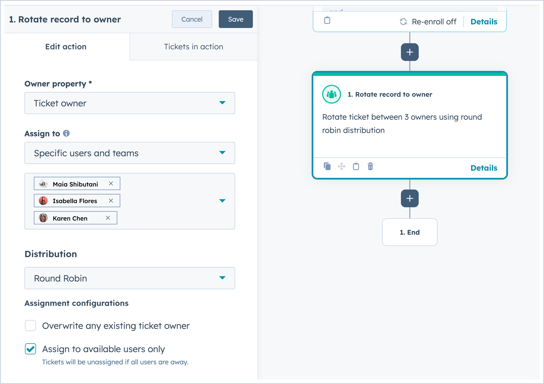Switch to Tickets in action tab
The image size is (544, 384).
tap(194, 47)
